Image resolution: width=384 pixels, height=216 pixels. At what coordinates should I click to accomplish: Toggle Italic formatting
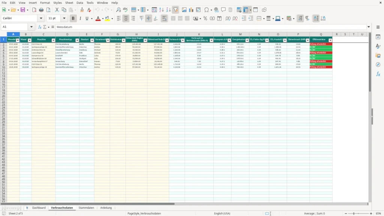click(x=80, y=18)
